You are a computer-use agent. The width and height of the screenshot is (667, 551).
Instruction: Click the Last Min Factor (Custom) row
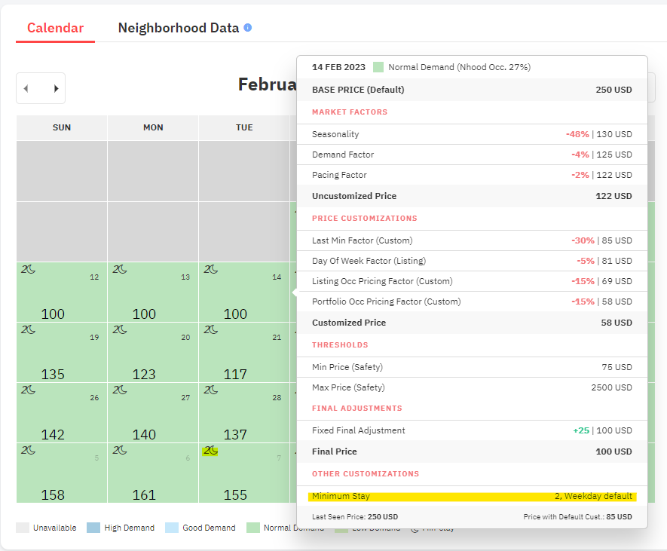pos(472,240)
